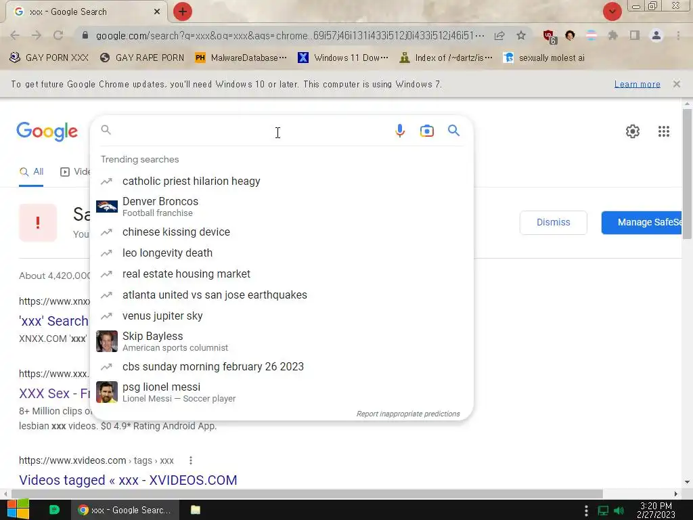The width and height of the screenshot is (693, 520).
Task: Click the Lionel Messi photo thumbnail
Action: pos(107,392)
